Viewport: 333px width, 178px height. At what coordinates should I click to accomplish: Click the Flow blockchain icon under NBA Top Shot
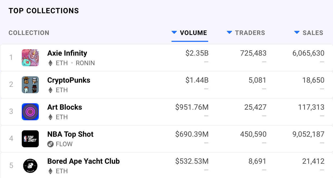coord(50,144)
